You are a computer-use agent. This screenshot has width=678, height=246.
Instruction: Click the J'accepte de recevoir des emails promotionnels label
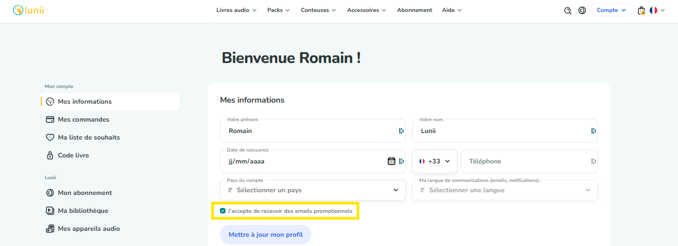290,211
